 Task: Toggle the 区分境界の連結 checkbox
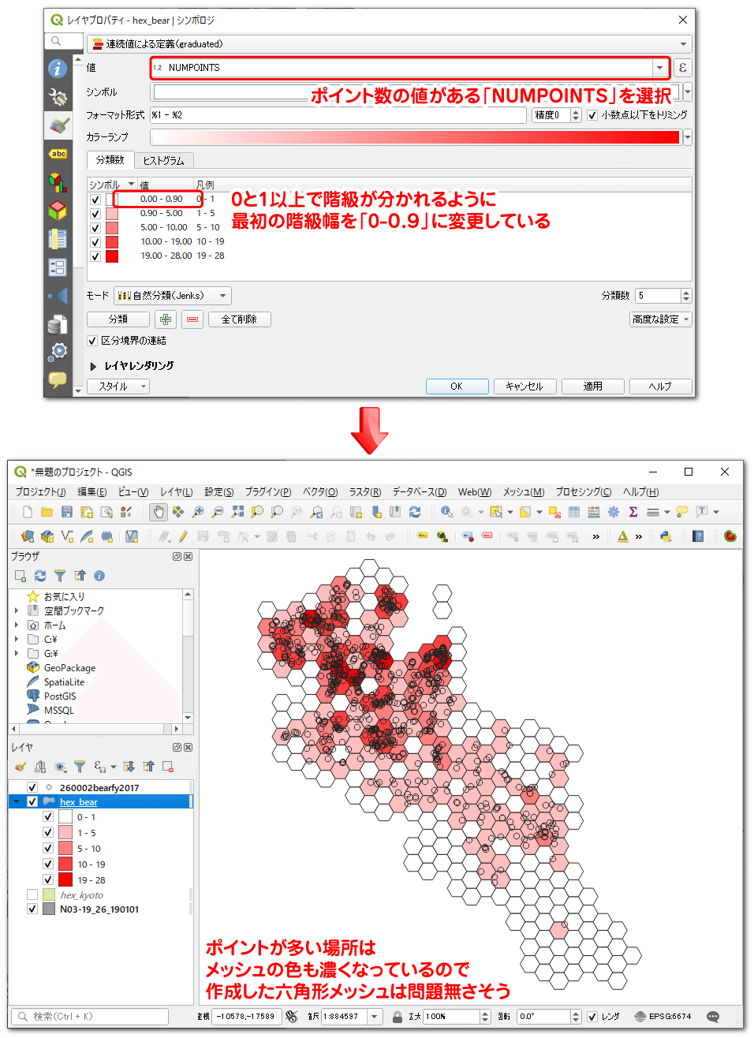[92, 341]
